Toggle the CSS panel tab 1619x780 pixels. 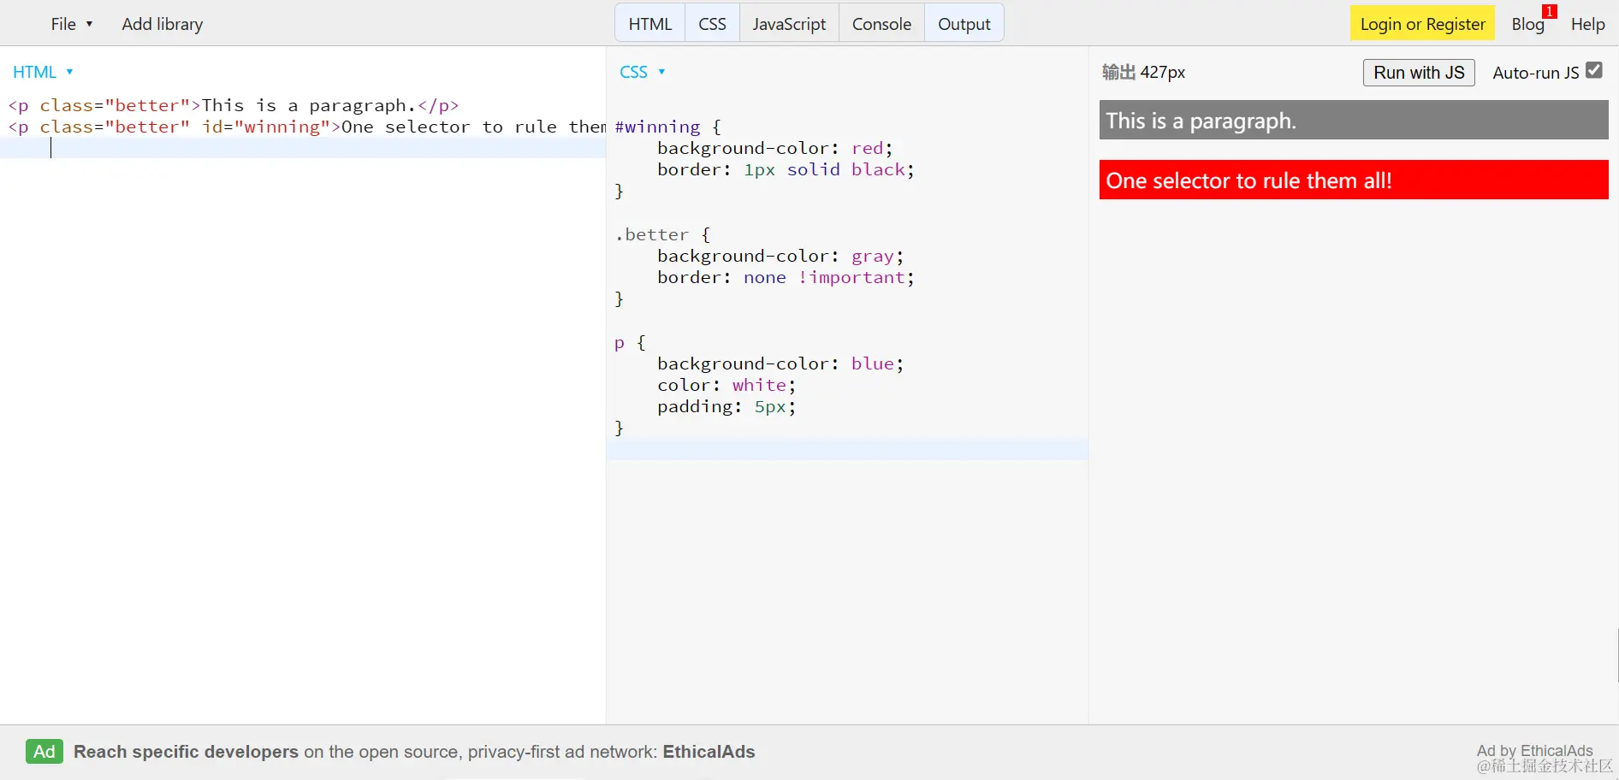[x=712, y=24]
